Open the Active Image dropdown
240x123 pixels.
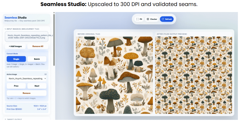point(26,78)
